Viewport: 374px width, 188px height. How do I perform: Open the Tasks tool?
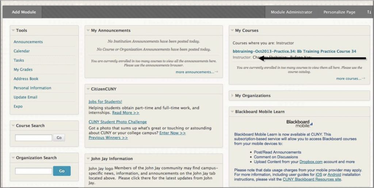[19, 60]
